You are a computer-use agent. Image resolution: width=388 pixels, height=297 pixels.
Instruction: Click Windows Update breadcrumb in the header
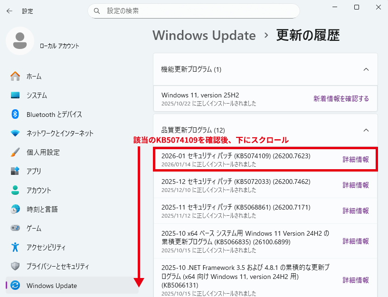(x=204, y=36)
